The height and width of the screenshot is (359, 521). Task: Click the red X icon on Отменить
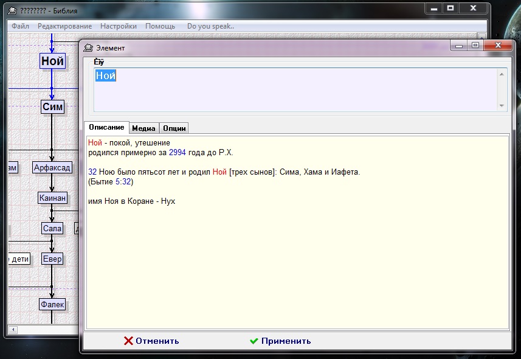(x=128, y=341)
